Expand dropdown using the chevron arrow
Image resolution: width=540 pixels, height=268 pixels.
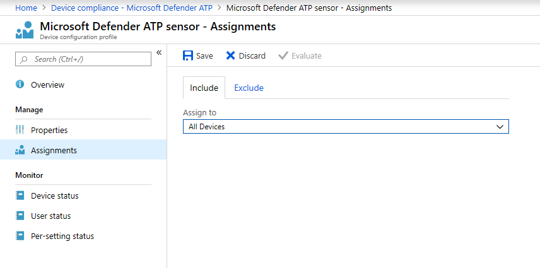pyautogui.click(x=500, y=127)
